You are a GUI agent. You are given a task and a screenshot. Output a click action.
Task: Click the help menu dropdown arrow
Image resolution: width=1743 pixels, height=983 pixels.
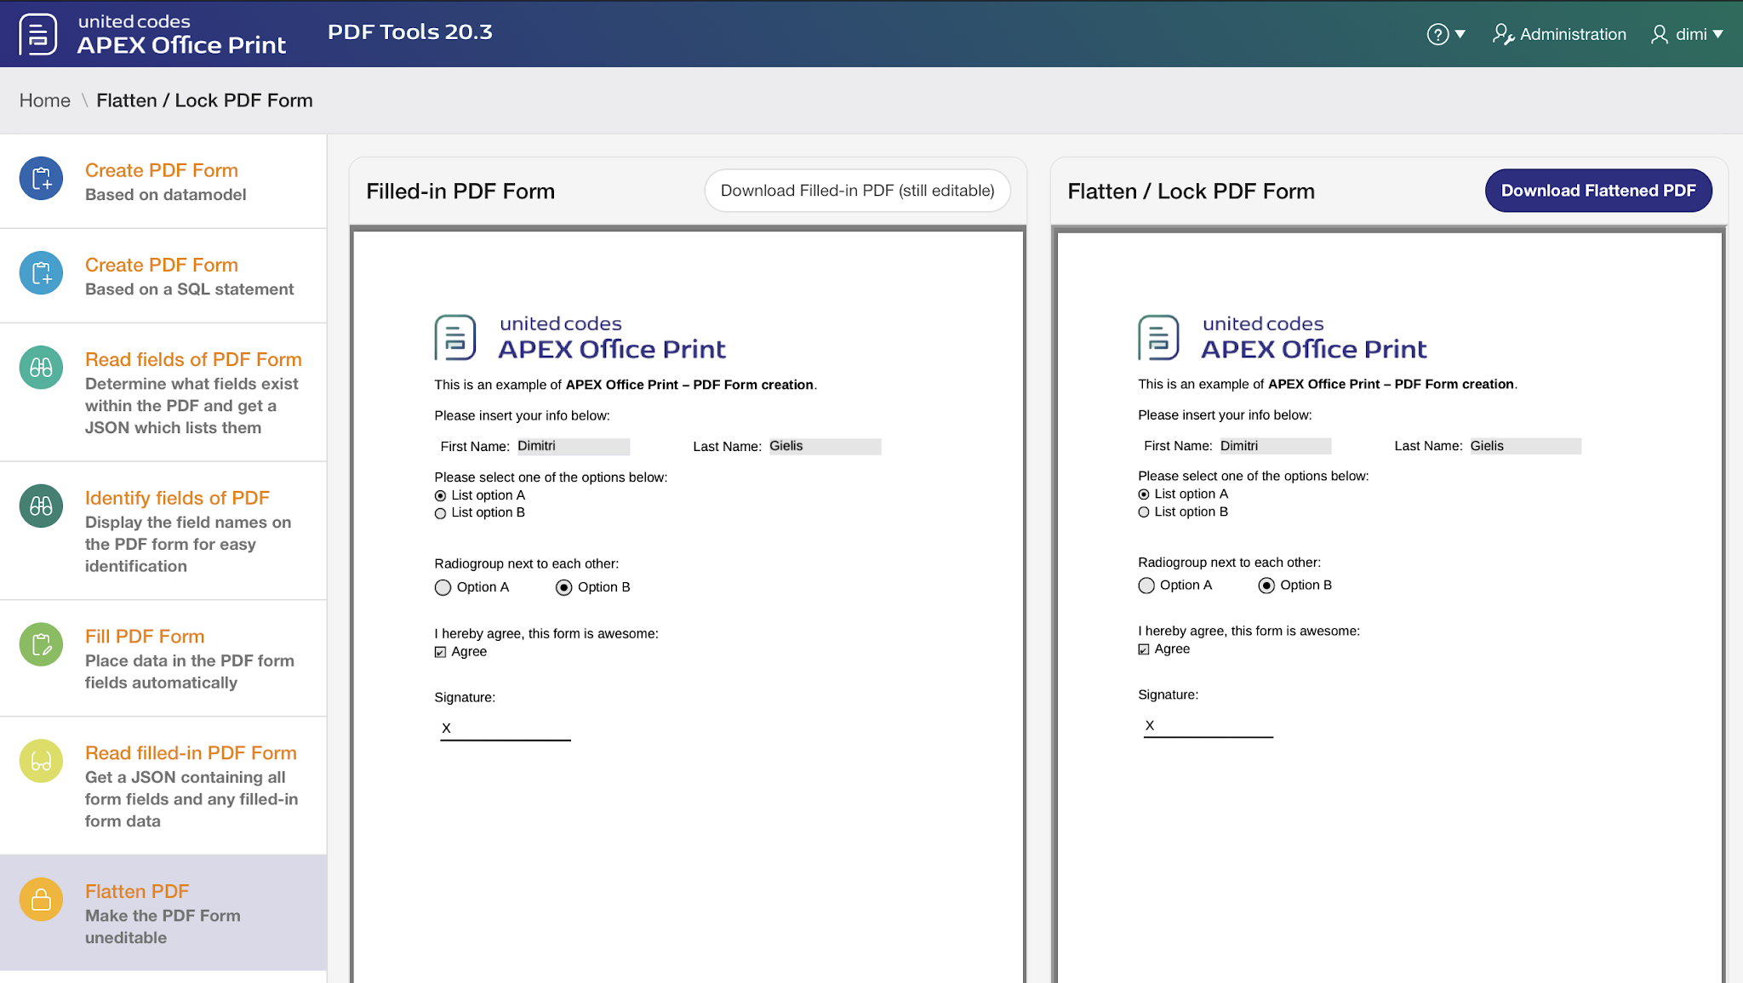(x=1460, y=34)
